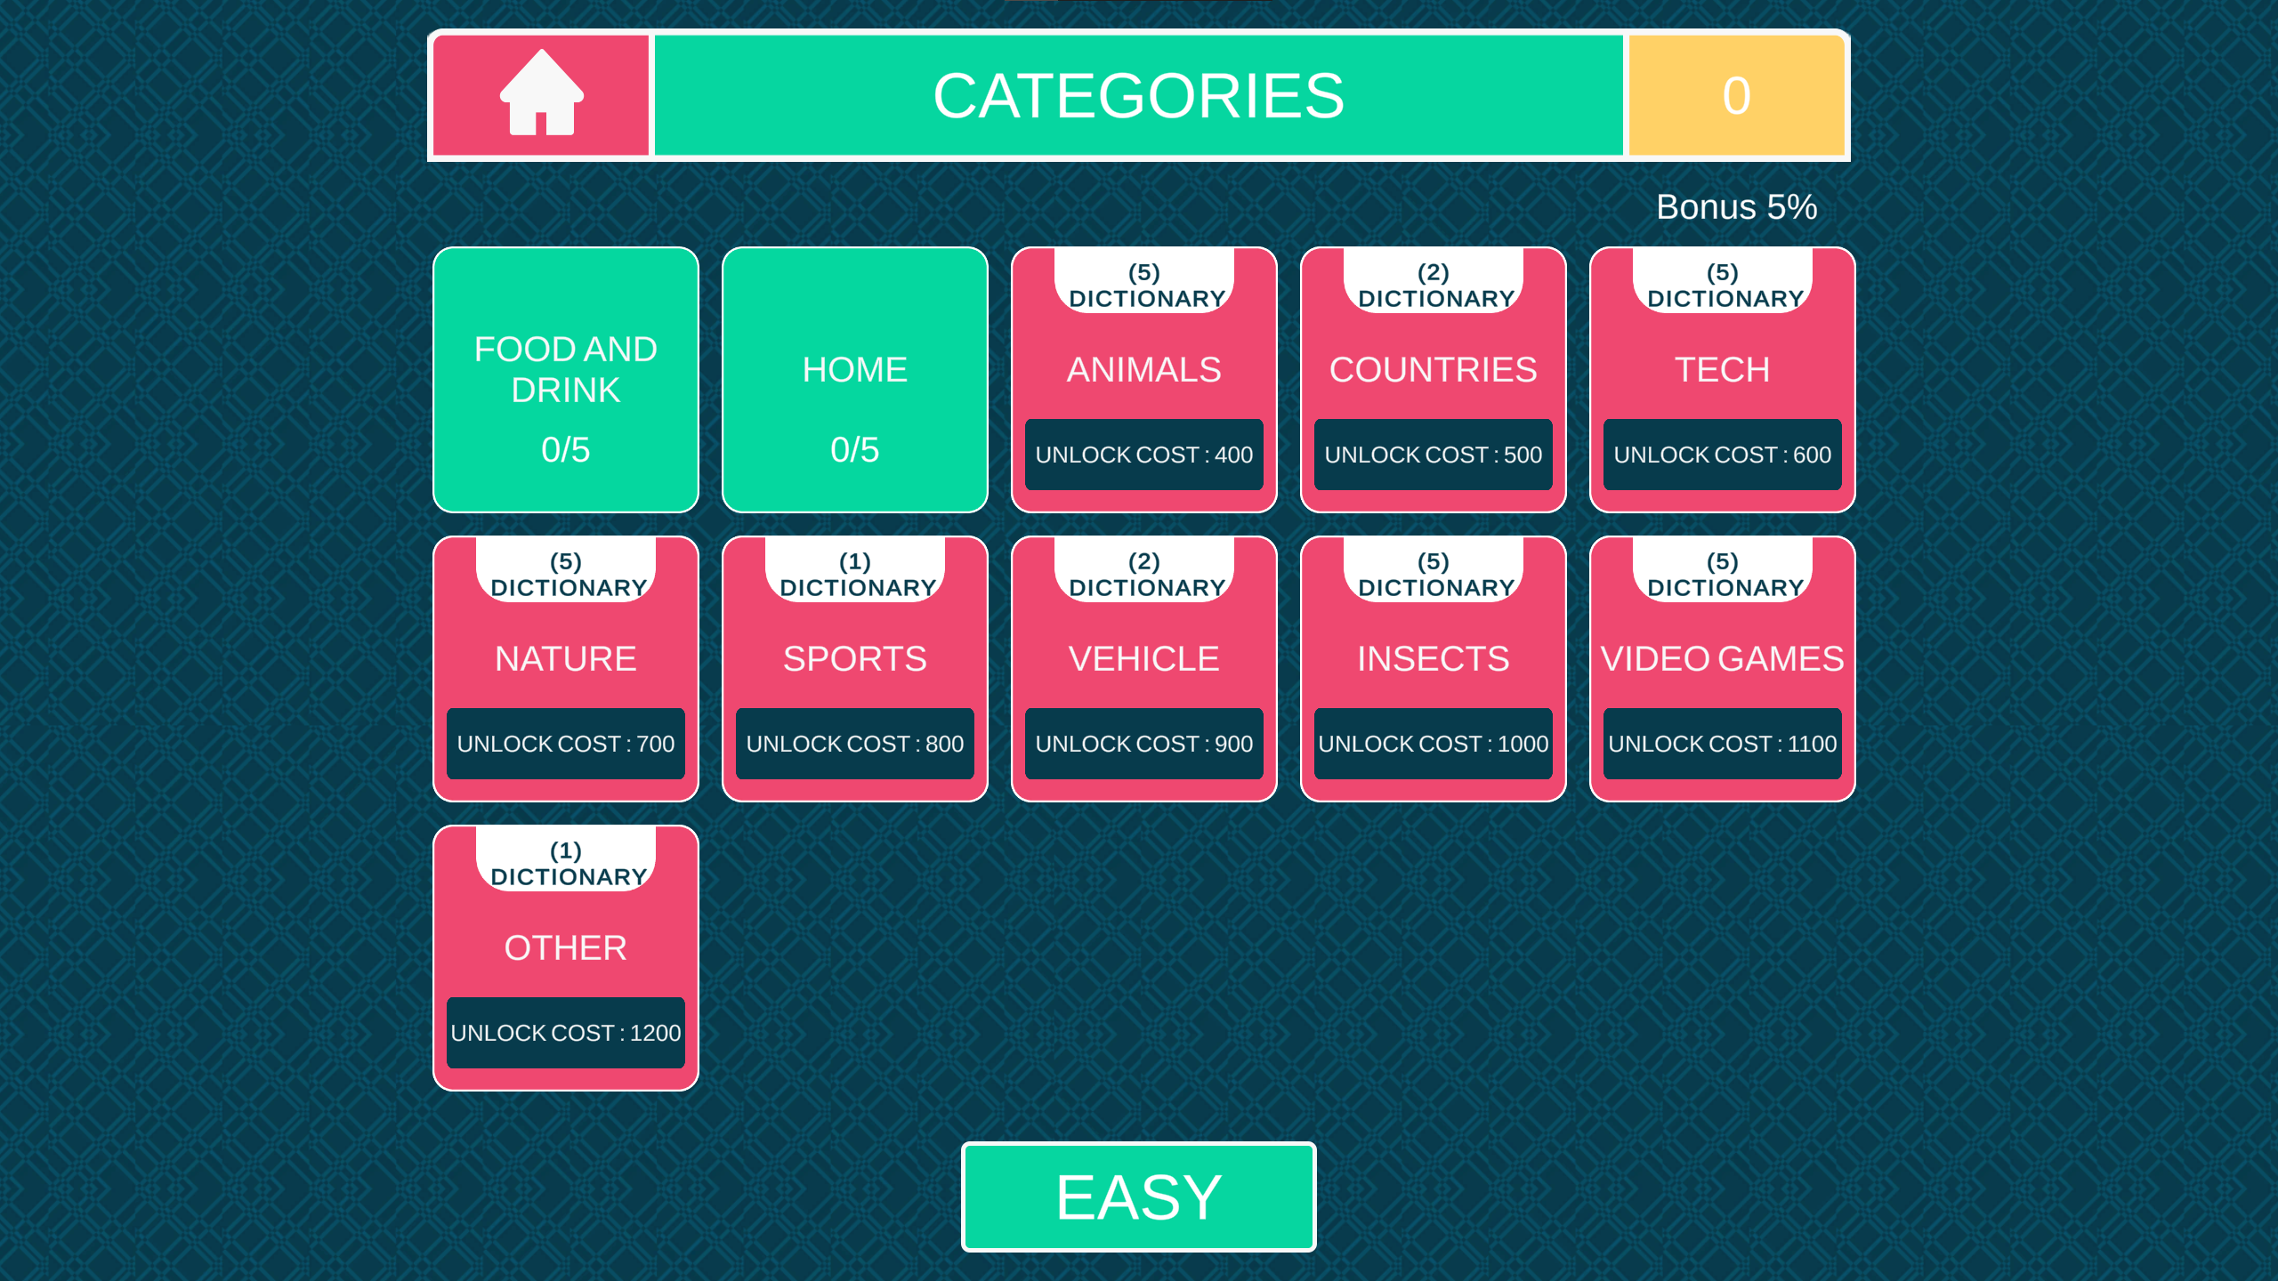
Task: Open the Home category tile
Action: (x=854, y=380)
